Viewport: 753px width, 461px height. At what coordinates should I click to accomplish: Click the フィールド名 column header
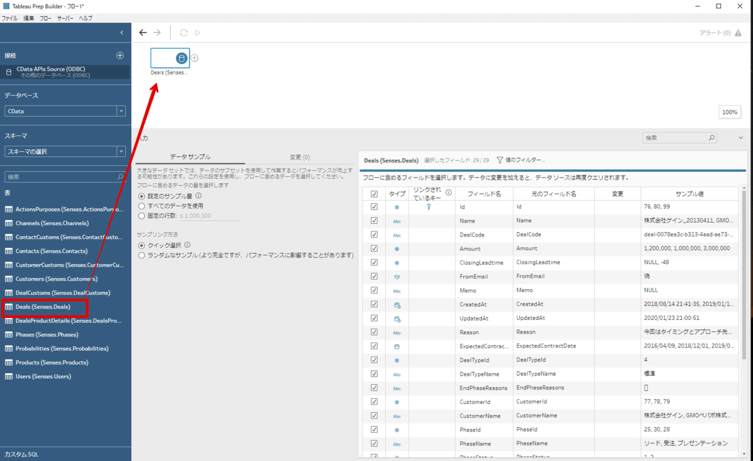pos(484,194)
